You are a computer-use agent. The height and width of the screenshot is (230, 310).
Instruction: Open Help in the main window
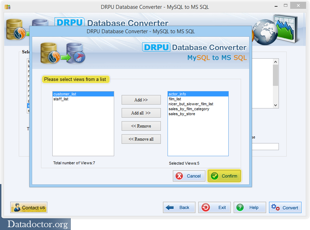250,207
